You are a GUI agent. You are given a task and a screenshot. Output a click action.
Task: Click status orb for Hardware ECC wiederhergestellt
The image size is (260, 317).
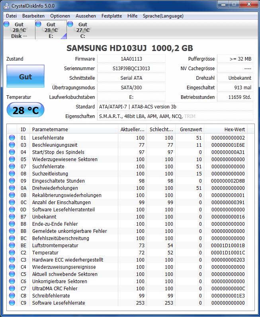(x=12, y=260)
